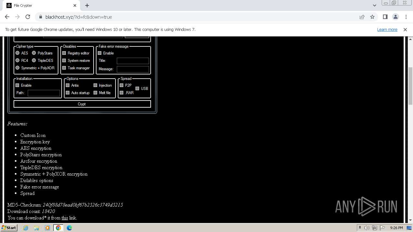Click the address bar URL
Screen dimensions: 413x232
click(x=78, y=17)
